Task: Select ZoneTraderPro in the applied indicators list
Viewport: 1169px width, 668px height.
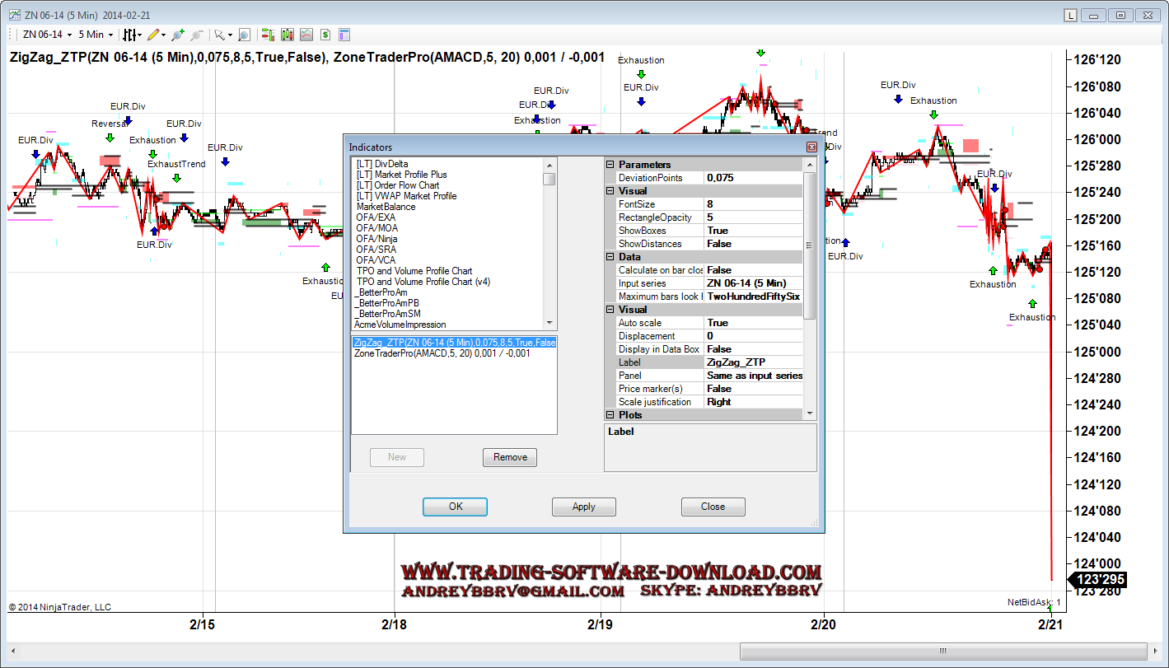Action: [x=442, y=353]
